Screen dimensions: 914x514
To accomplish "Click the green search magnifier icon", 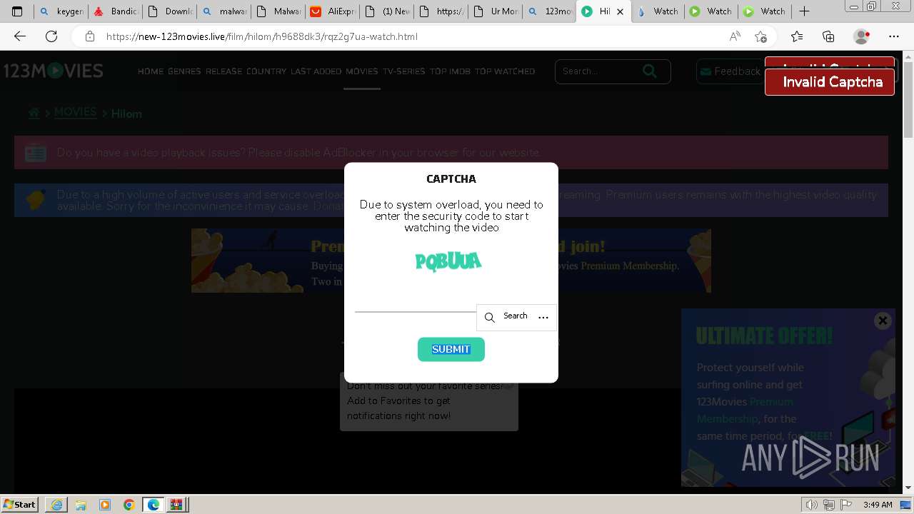I will [x=649, y=71].
